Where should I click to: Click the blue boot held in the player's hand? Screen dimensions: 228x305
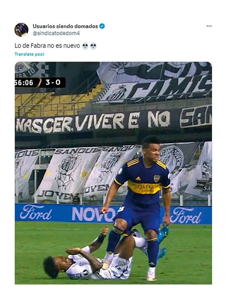coord(162,241)
